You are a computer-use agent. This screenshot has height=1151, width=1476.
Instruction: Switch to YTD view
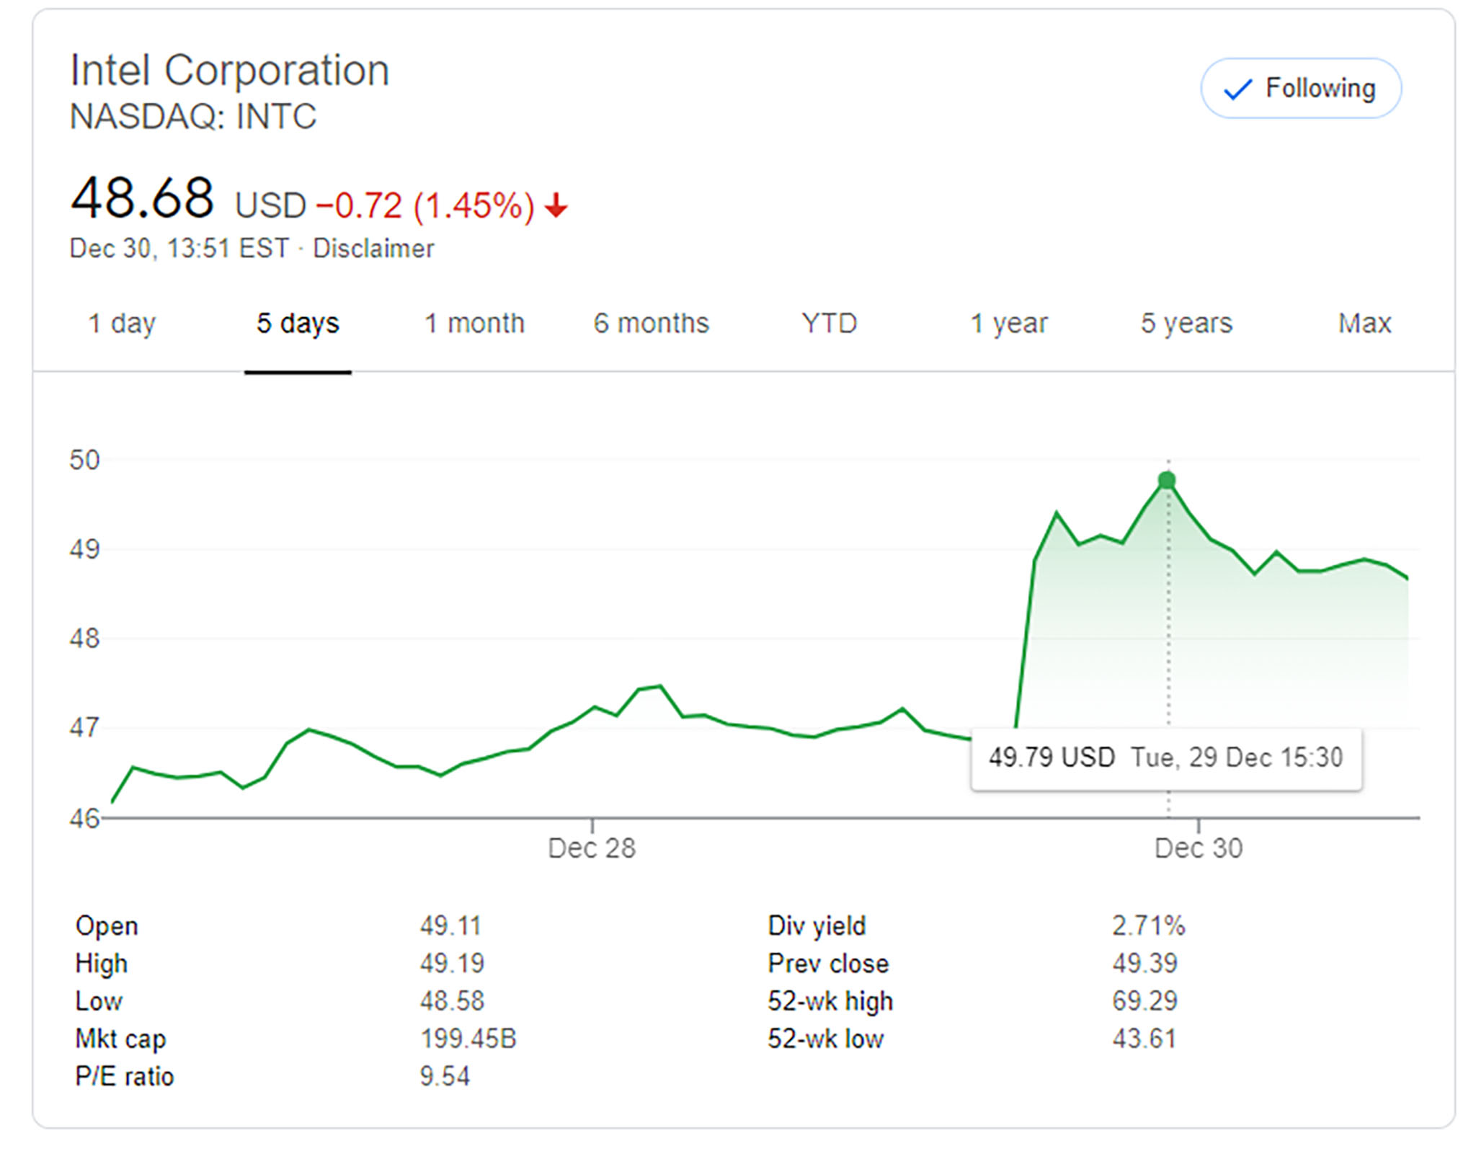tap(830, 324)
